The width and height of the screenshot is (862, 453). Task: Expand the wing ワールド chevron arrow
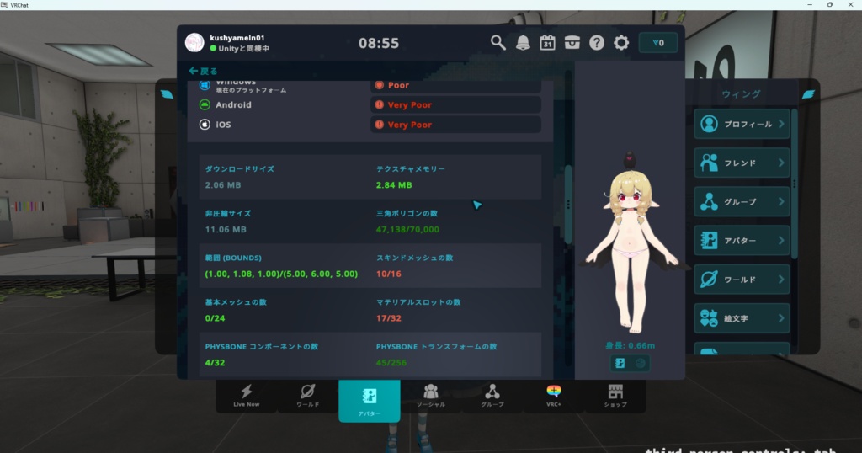781,280
